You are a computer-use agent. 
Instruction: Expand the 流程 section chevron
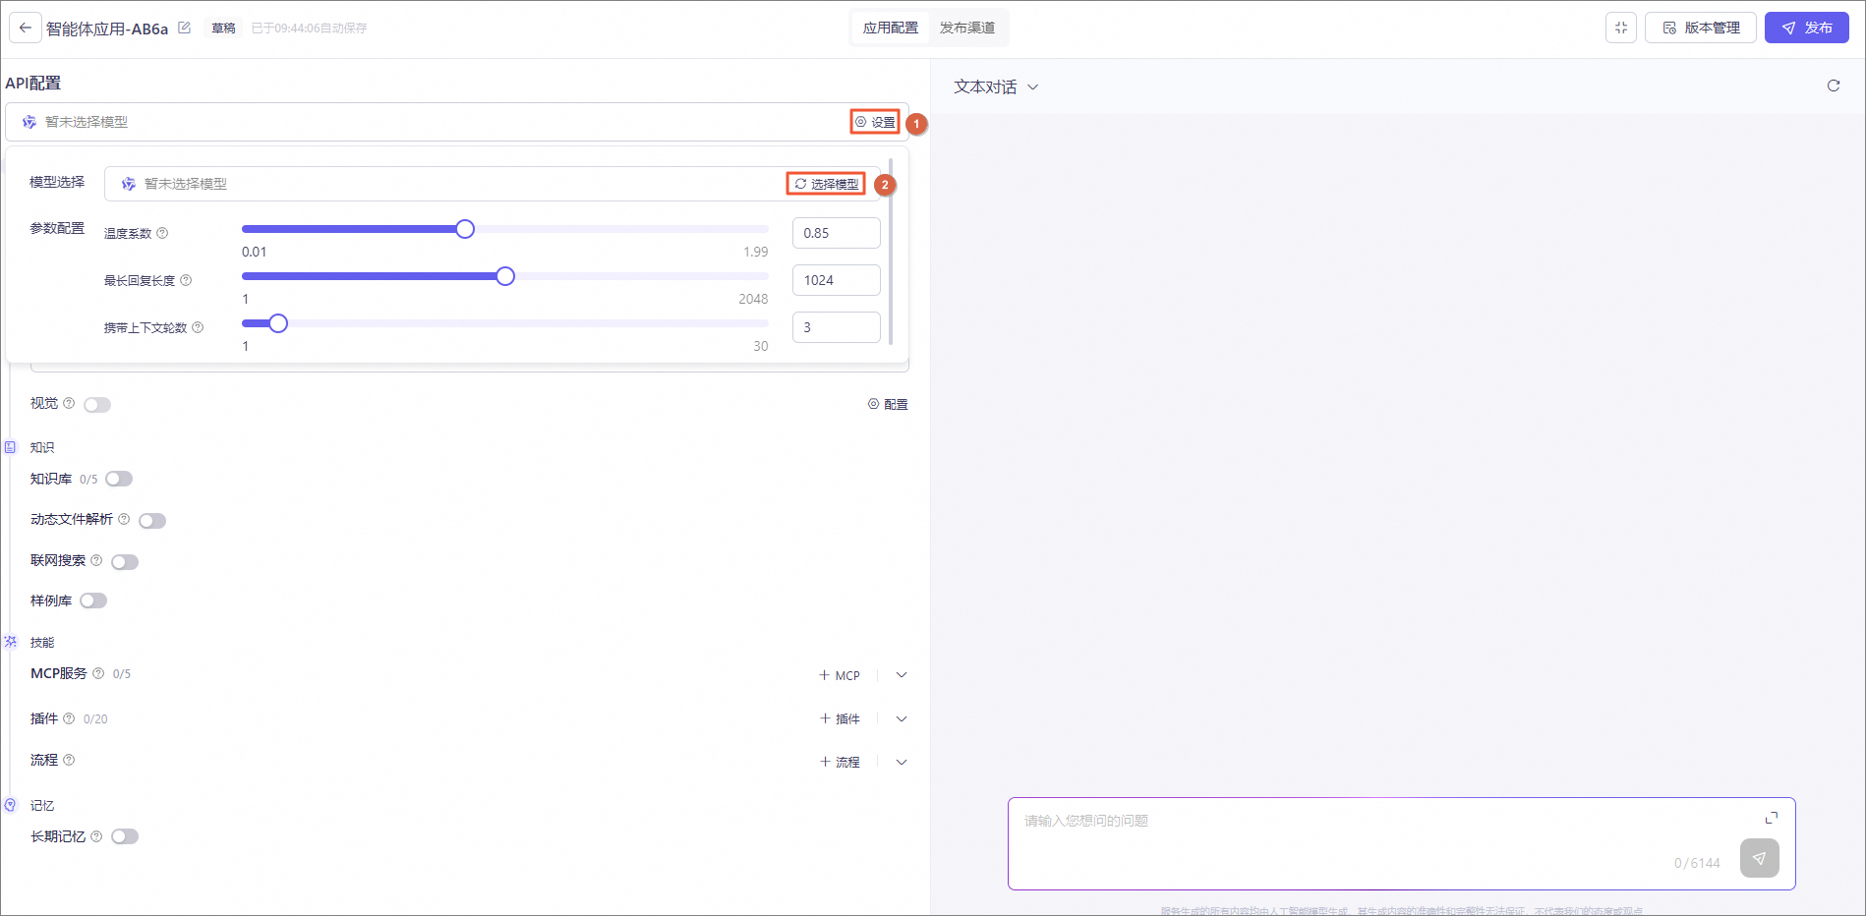(902, 762)
